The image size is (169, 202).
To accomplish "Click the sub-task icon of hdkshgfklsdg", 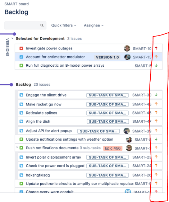I will (x=21, y=175).
